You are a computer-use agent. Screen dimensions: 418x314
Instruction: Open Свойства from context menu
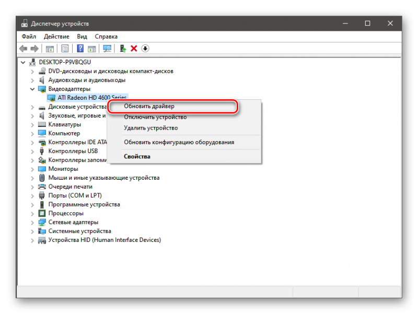point(184,156)
